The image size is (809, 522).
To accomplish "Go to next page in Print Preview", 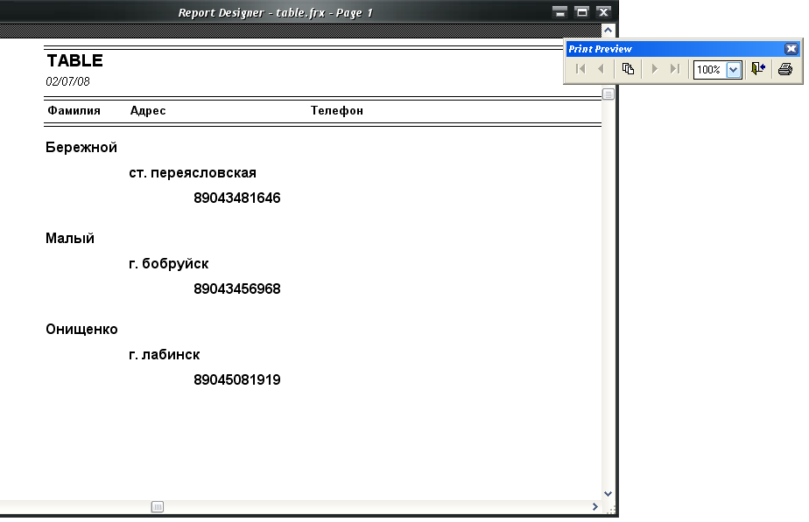I will tap(654, 69).
